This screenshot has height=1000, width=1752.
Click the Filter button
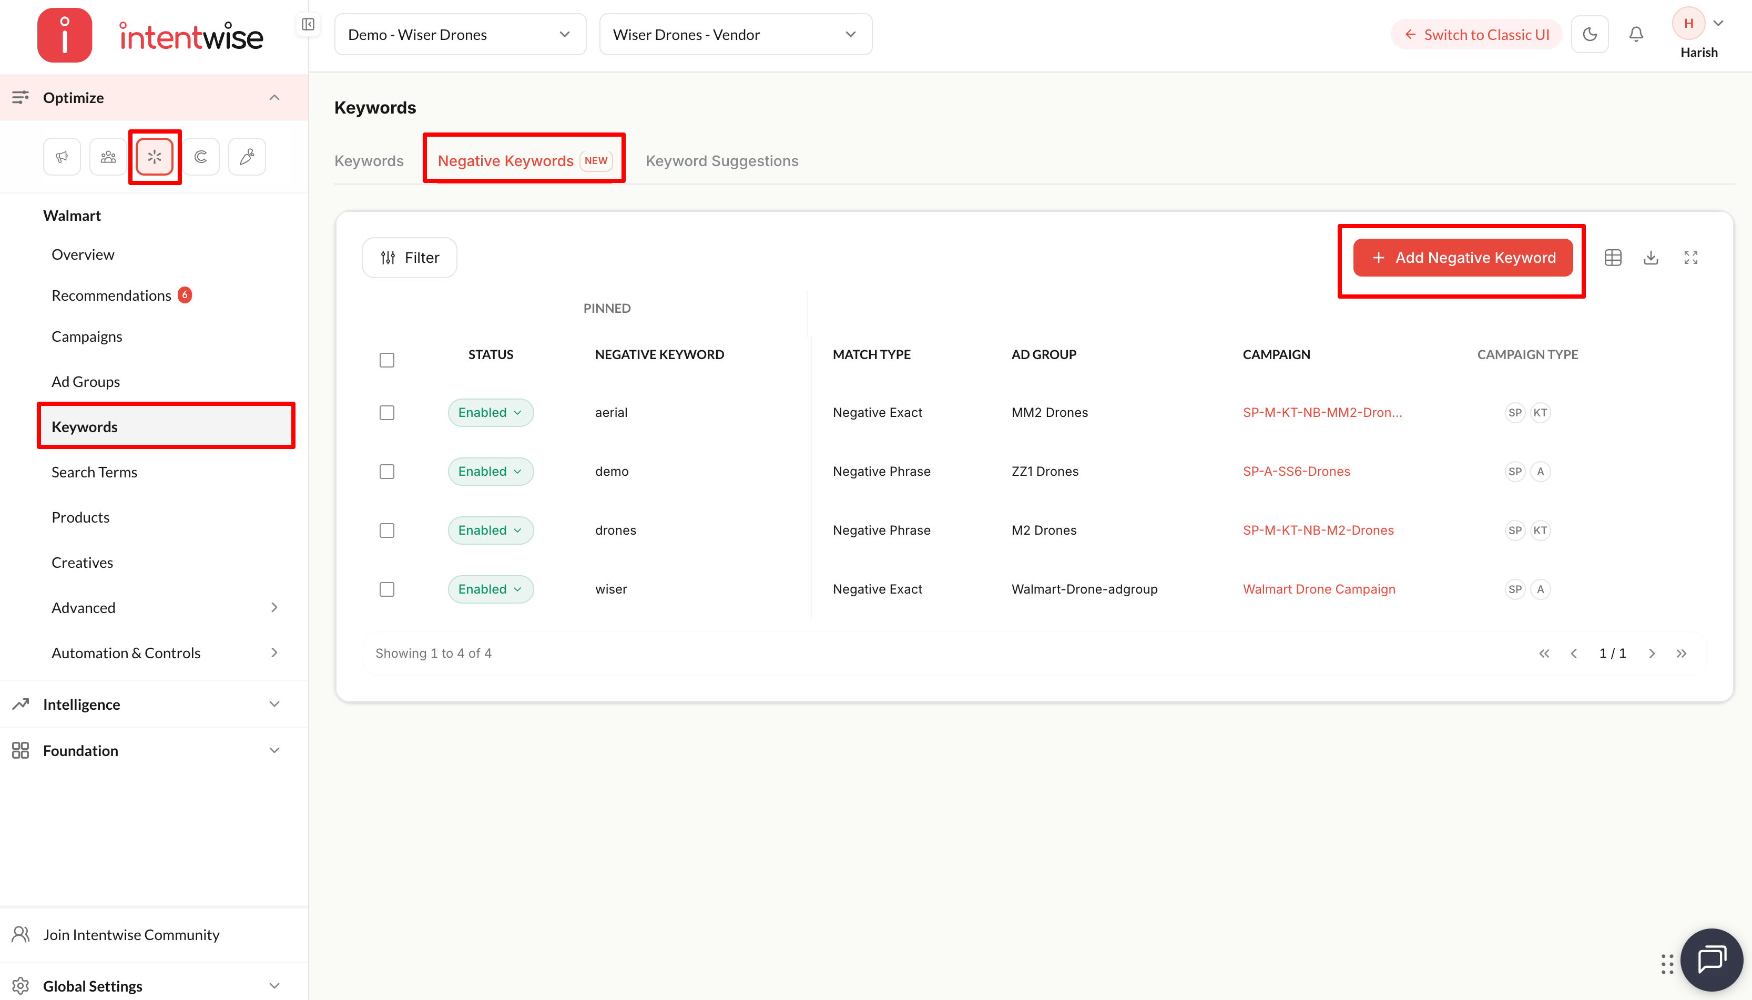409,258
